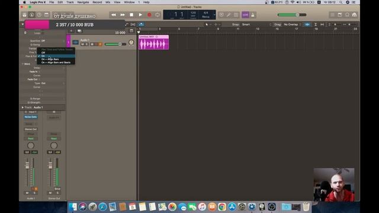Open the media Browsers button at top right
The height and width of the screenshot is (213, 379).
(x=354, y=15)
